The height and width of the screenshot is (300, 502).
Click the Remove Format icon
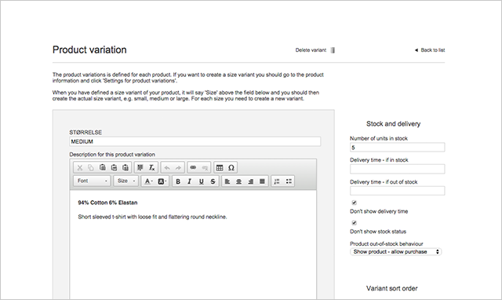[x=151, y=167]
